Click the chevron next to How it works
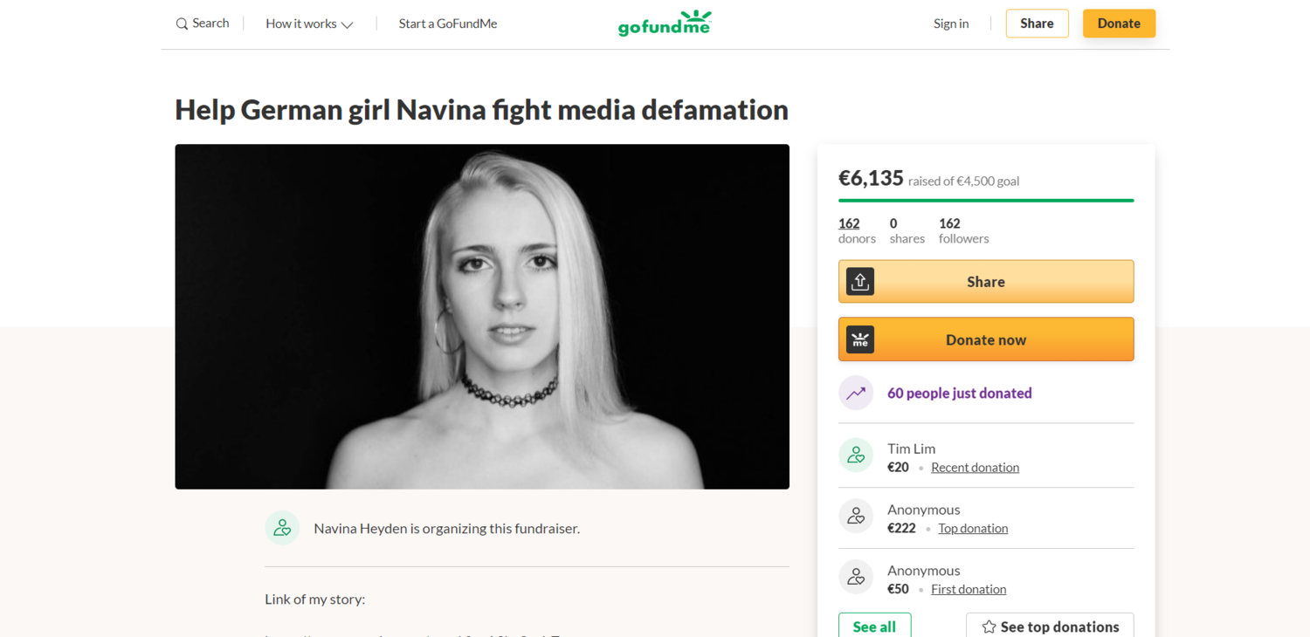The width and height of the screenshot is (1310, 637). pos(347,24)
